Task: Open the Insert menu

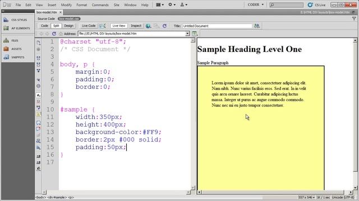Action: click(52, 5)
